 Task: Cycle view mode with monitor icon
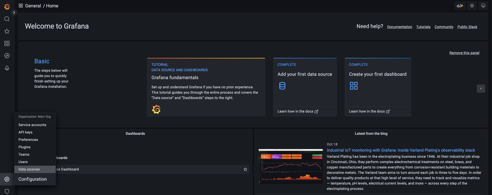tap(483, 6)
